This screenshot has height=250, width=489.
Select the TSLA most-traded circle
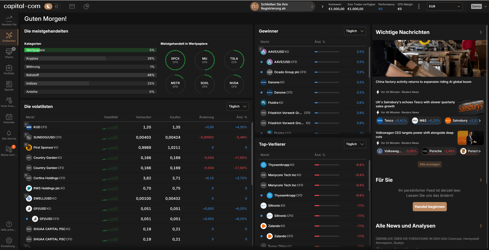[x=234, y=60]
